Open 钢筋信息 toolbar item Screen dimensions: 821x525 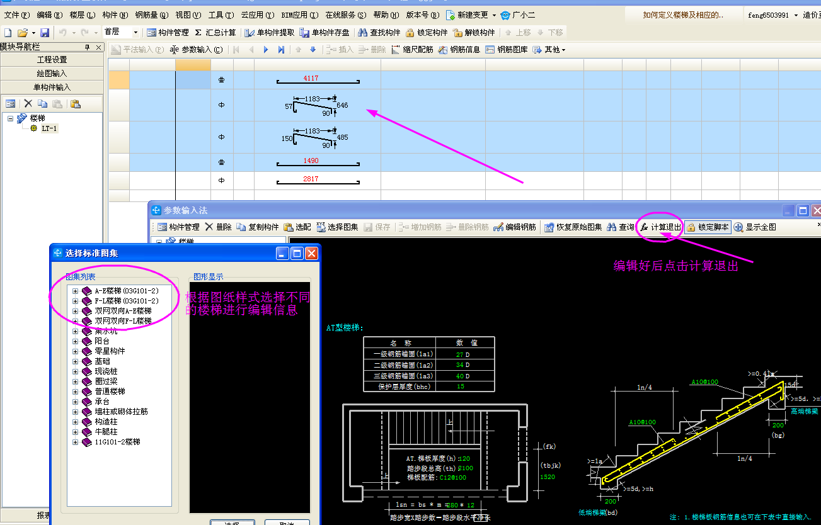pos(459,50)
